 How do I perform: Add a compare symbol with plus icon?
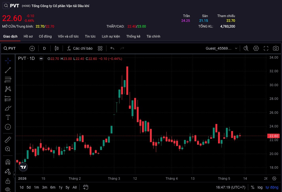click(x=32, y=48)
